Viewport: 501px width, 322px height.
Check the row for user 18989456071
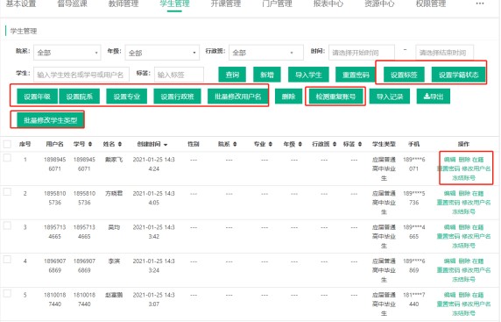(7, 158)
